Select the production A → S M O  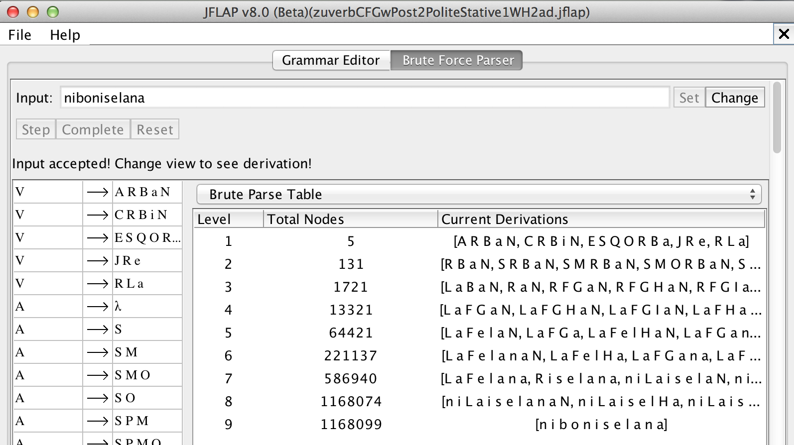tap(98, 375)
